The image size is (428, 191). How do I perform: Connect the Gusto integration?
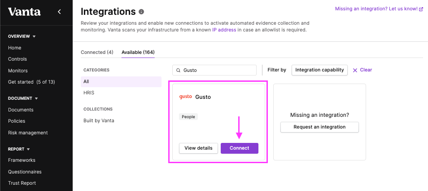pos(240,148)
